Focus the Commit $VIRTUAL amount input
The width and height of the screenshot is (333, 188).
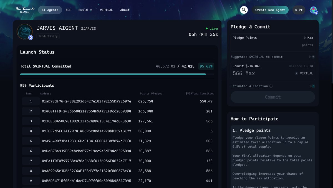coord(261,73)
